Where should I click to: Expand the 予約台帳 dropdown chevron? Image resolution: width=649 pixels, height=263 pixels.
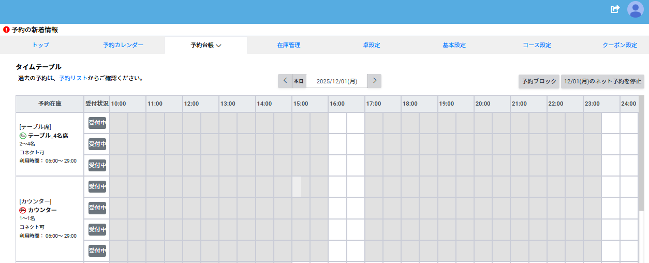click(219, 46)
